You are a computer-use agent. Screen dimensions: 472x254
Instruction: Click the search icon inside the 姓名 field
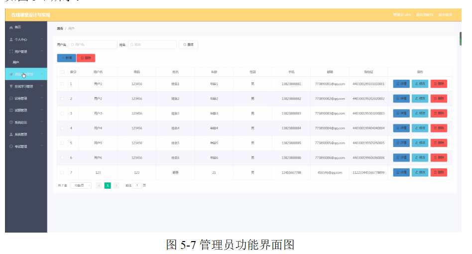click(x=132, y=44)
